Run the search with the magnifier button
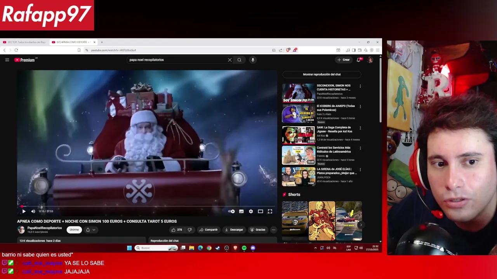This screenshot has height=279, width=497. pyautogui.click(x=239, y=60)
